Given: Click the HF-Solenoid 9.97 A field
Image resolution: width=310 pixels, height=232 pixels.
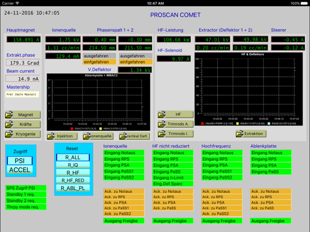Looking at the screenshot, I should click(x=174, y=59).
